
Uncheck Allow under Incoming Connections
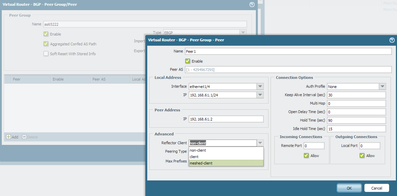click(306, 156)
